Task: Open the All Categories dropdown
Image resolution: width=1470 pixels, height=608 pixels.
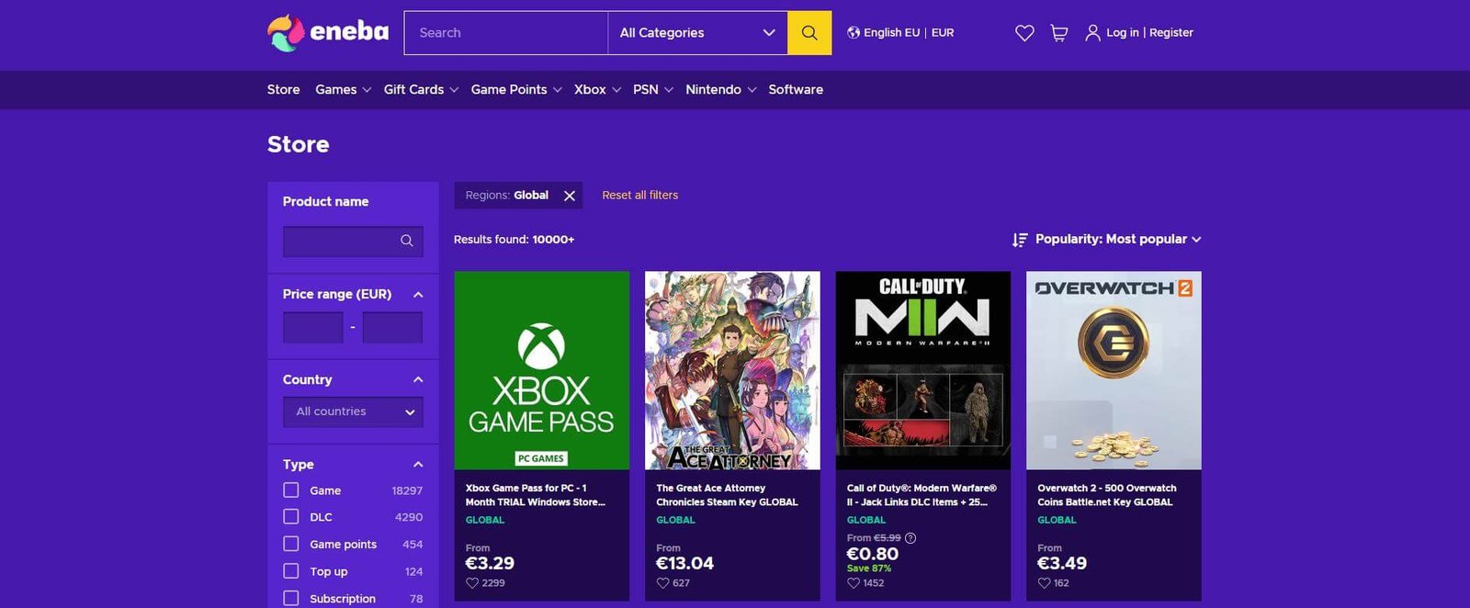Action: (x=696, y=33)
